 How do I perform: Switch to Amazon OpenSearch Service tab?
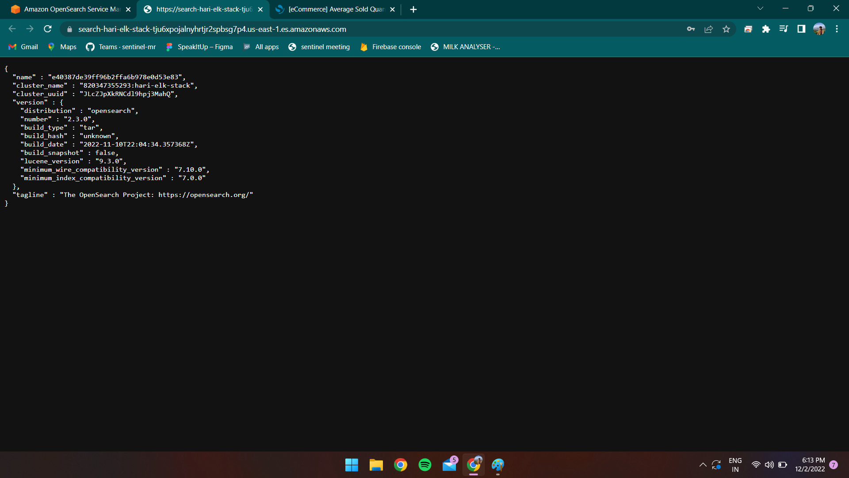point(71,9)
